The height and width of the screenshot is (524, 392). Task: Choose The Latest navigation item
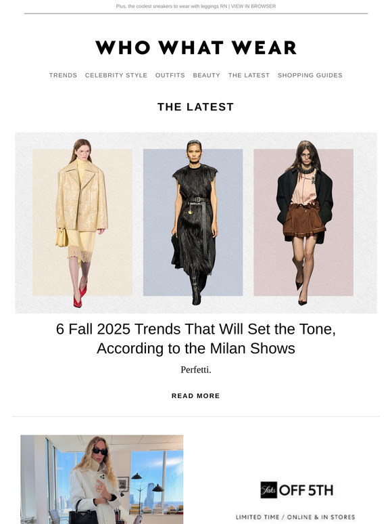249,75
